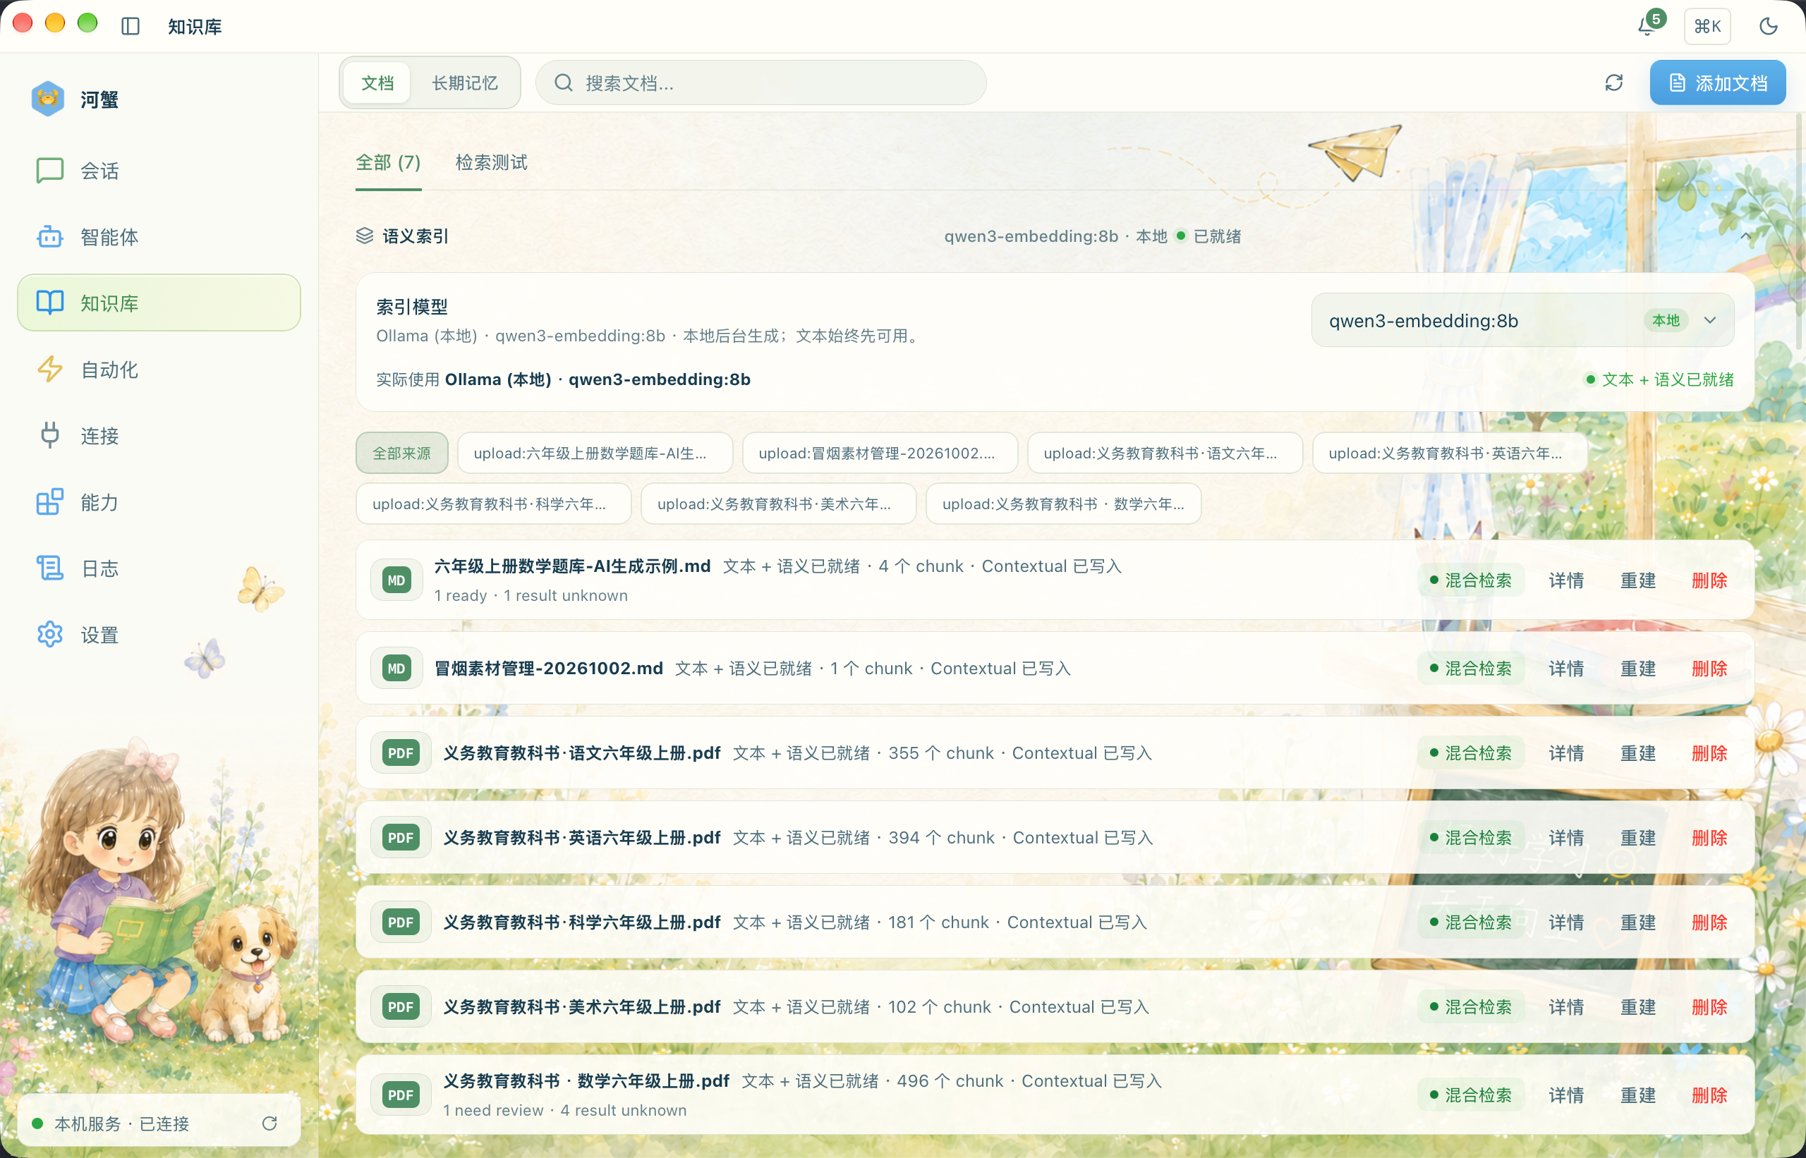Click the 语义索引 layers icon
This screenshot has height=1158, width=1806.
365,236
